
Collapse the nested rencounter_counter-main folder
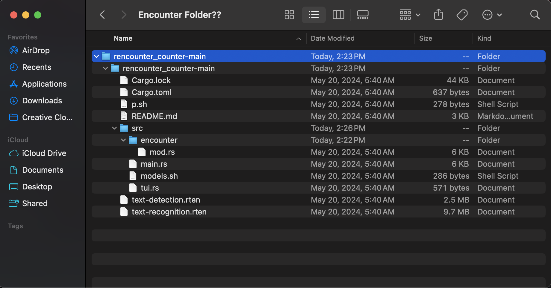[x=105, y=68]
